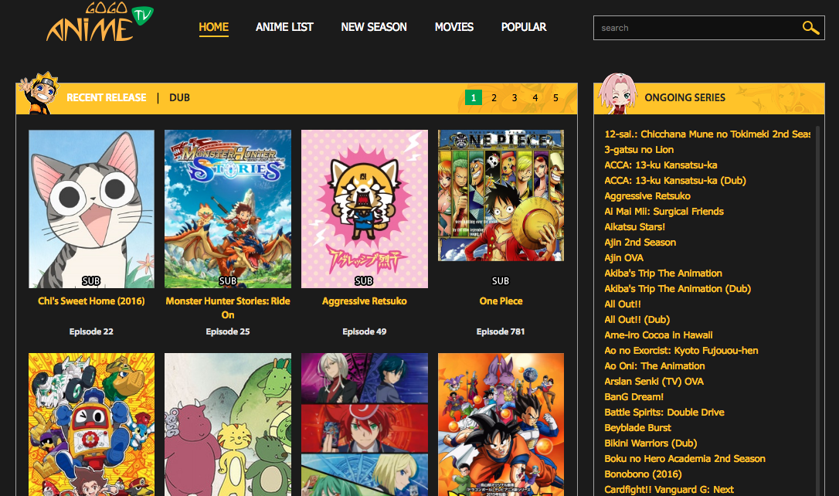Click the search magnifier icon

(x=810, y=28)
